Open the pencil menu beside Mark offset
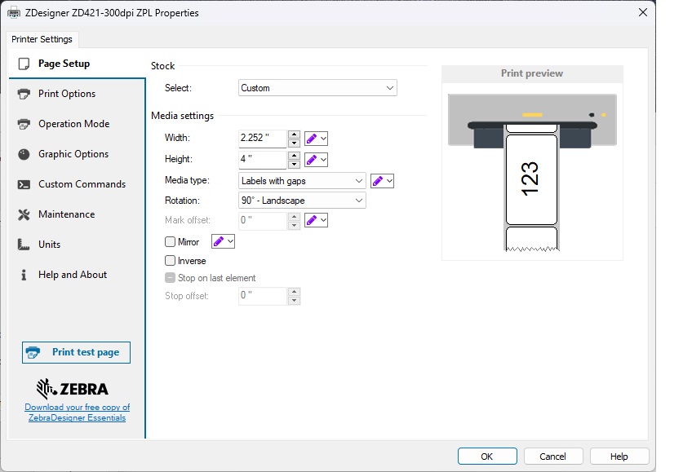The width and height of the screenshot is (692, 472). [316, 220]
